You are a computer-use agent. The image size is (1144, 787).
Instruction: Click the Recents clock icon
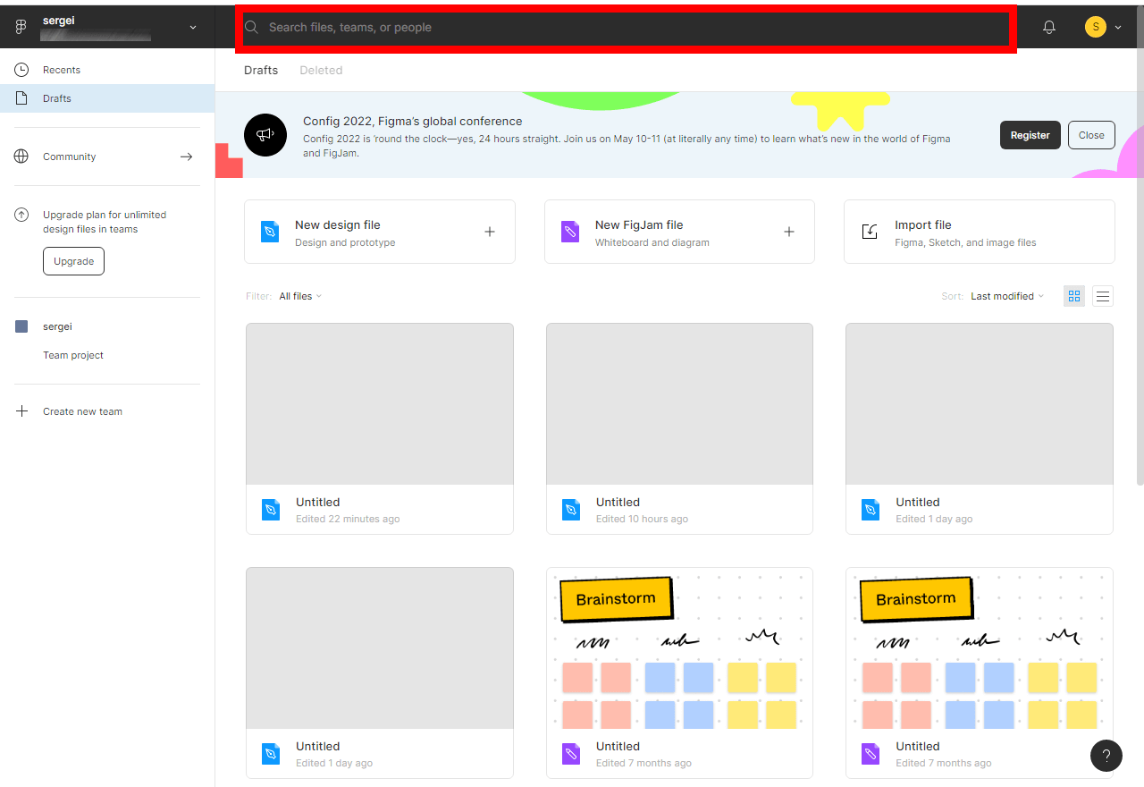(22, 70)
